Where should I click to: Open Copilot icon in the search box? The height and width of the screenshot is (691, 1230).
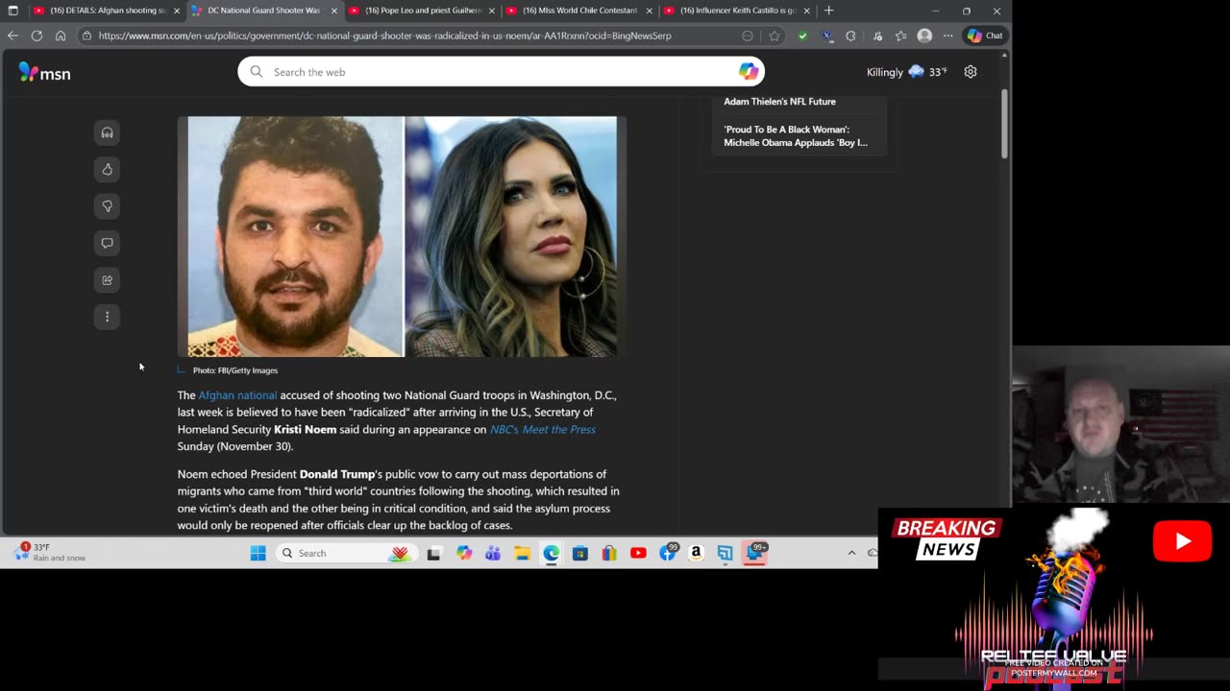tap(749, 72)
